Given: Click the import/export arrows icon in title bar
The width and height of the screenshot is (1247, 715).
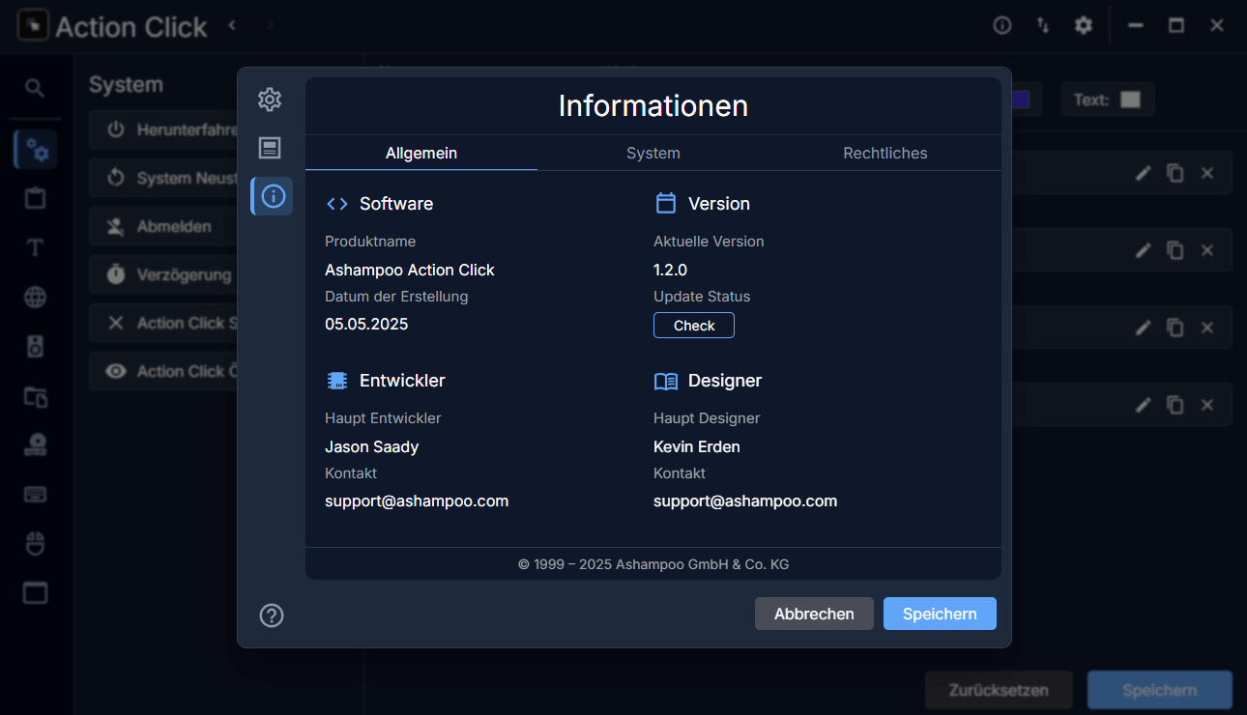Looking at the screenshot, I should point(1043,25).
